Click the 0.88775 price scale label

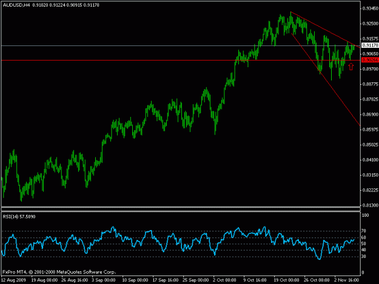[x=370, y=84]
